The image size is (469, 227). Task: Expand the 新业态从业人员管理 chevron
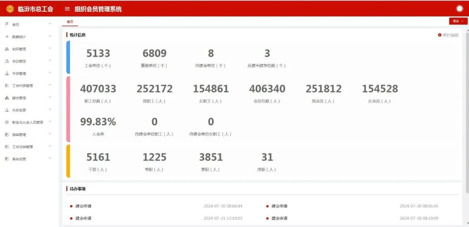[50, 122]
